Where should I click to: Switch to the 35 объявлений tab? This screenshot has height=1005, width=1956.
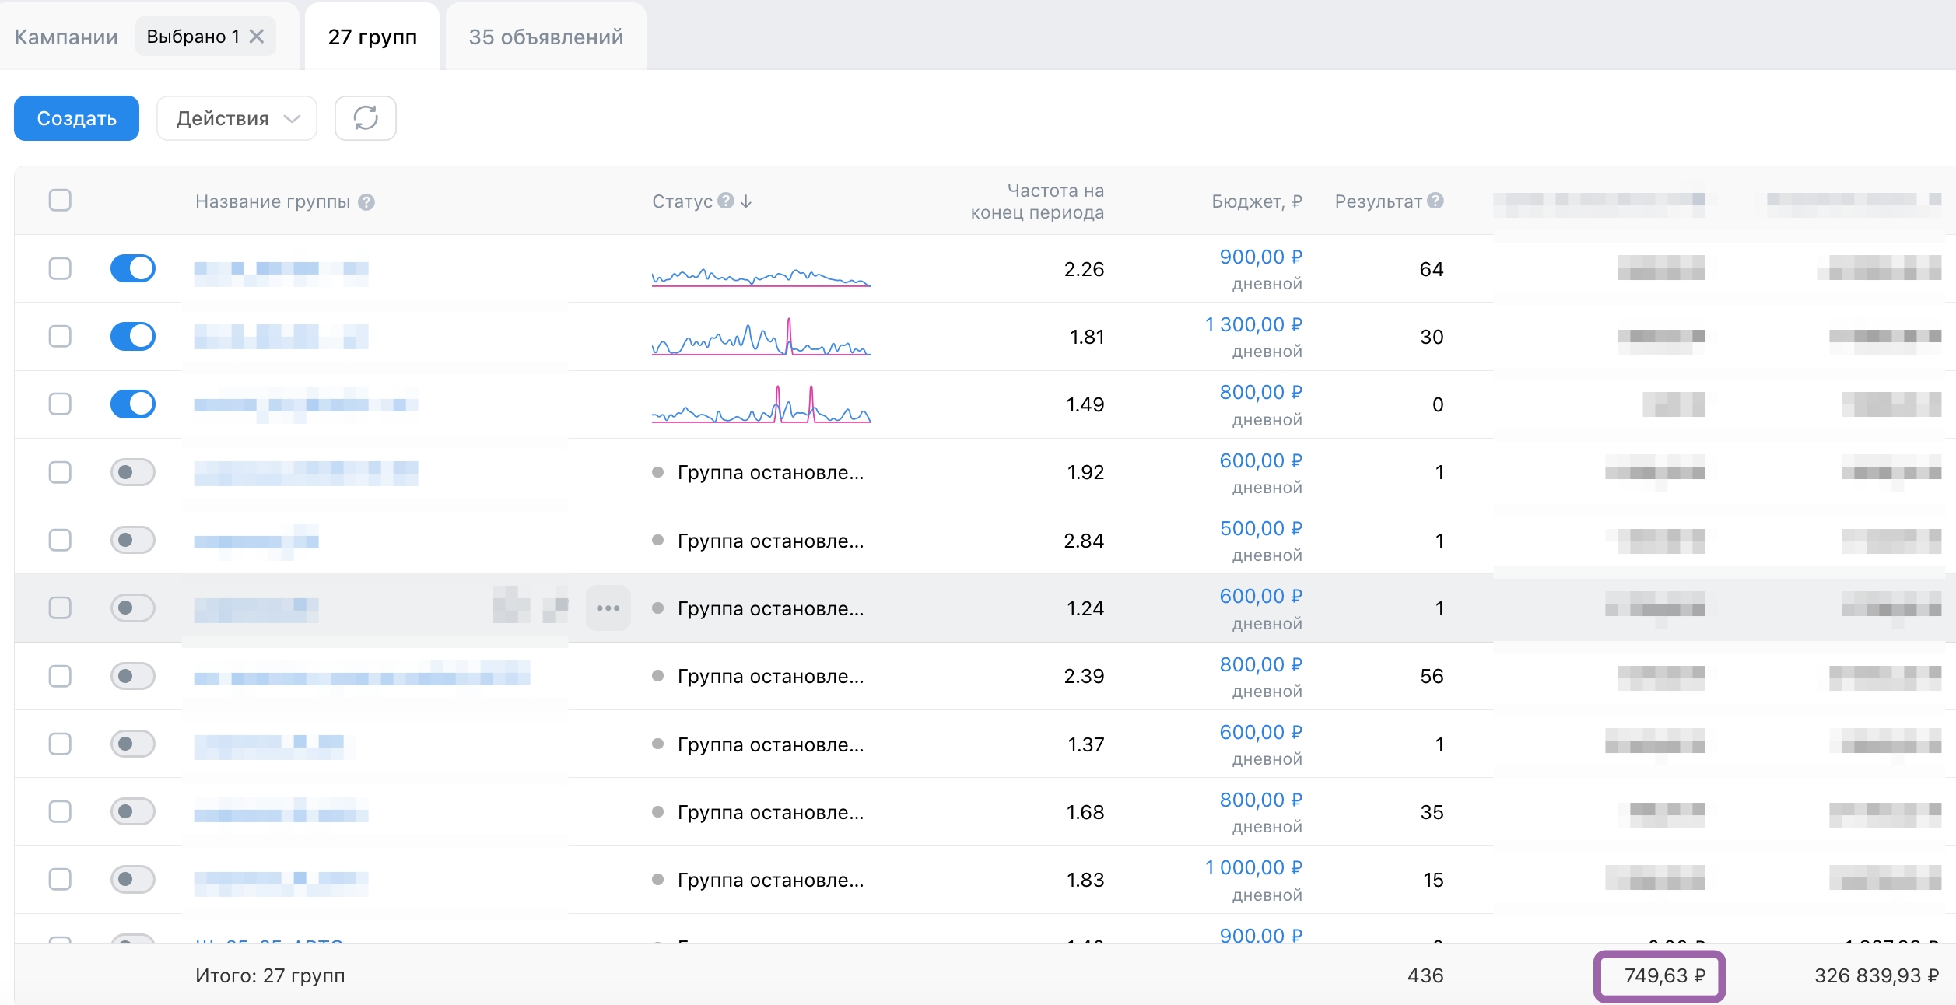[x=546, y=37]
